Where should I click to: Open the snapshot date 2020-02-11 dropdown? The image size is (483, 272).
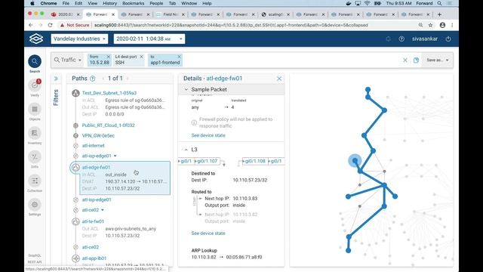(x=149, y=39)
